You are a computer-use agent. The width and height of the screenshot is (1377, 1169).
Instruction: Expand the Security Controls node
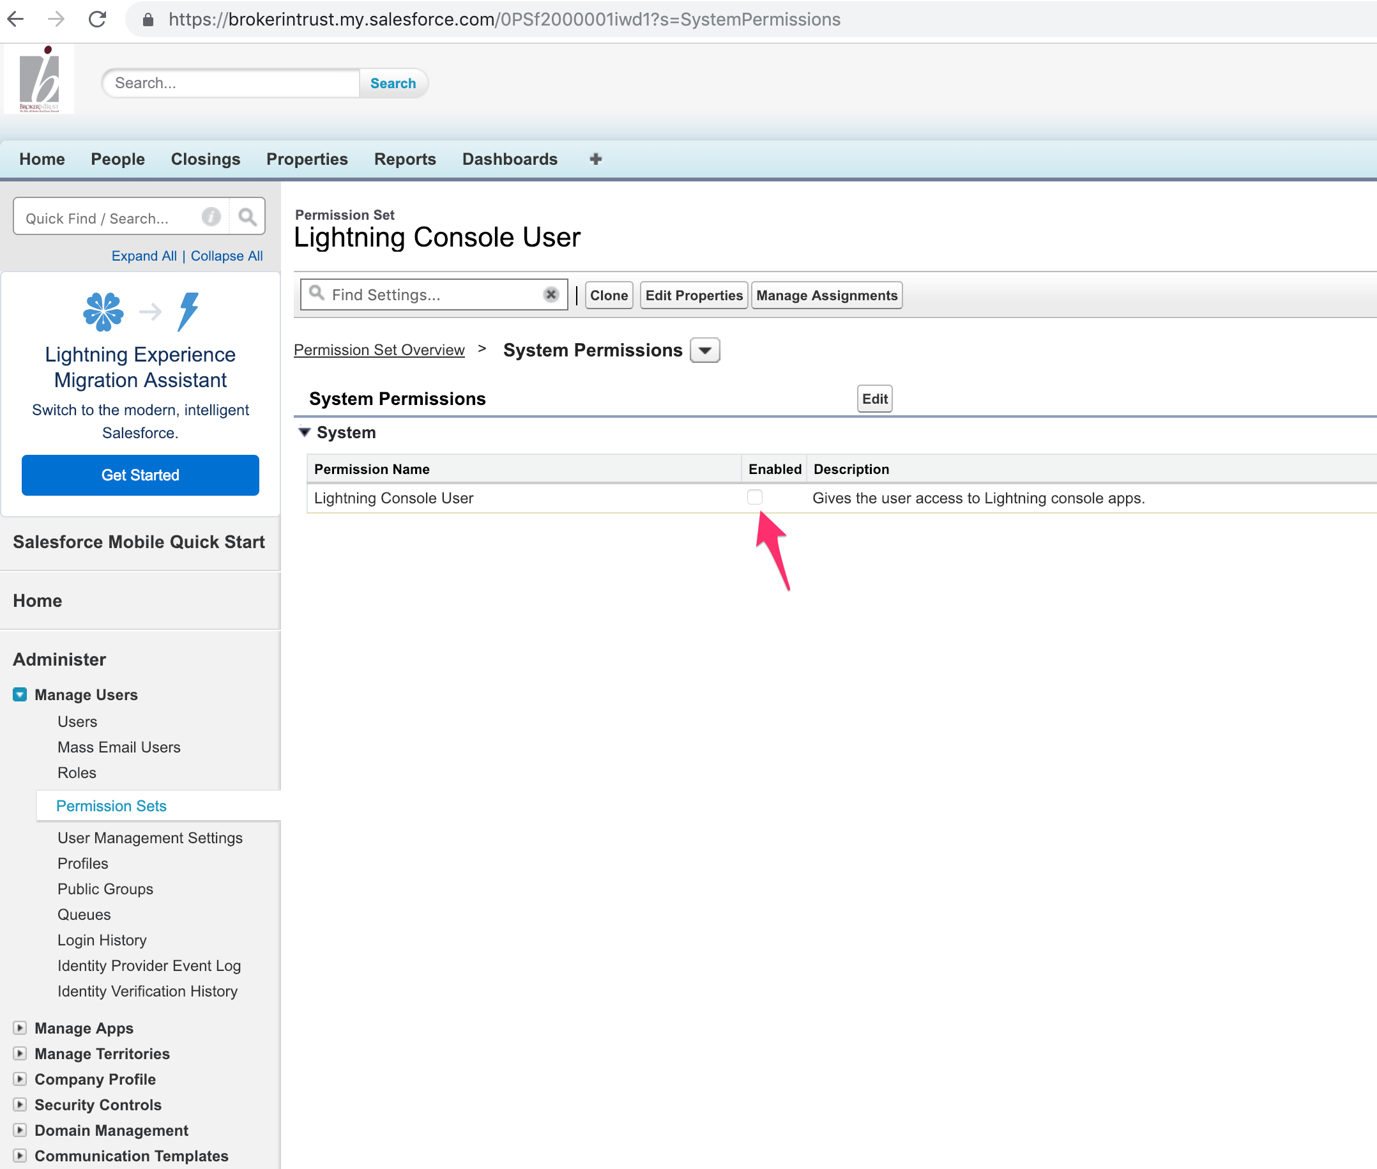[20, 1104]
